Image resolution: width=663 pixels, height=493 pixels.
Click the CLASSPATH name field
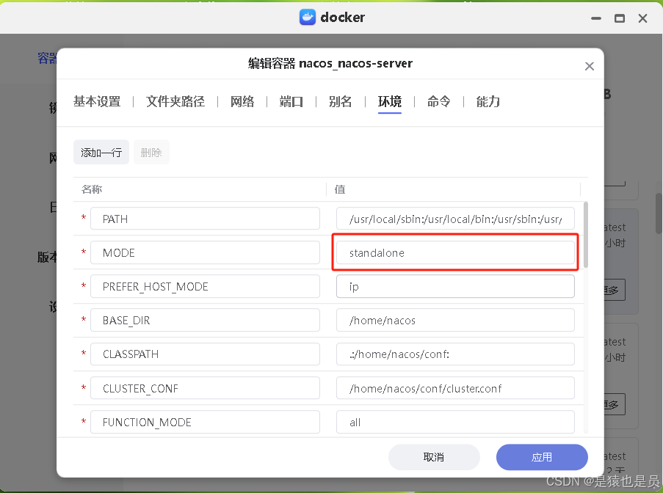tap(205, 354)
